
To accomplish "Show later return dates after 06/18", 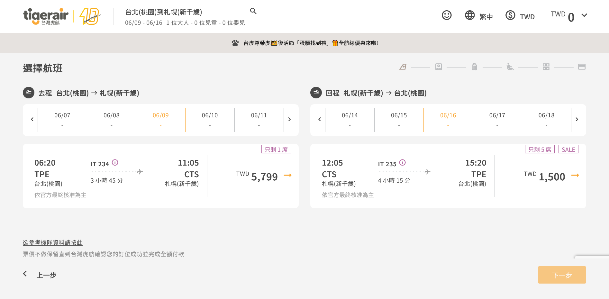I will tap(577, 120).
